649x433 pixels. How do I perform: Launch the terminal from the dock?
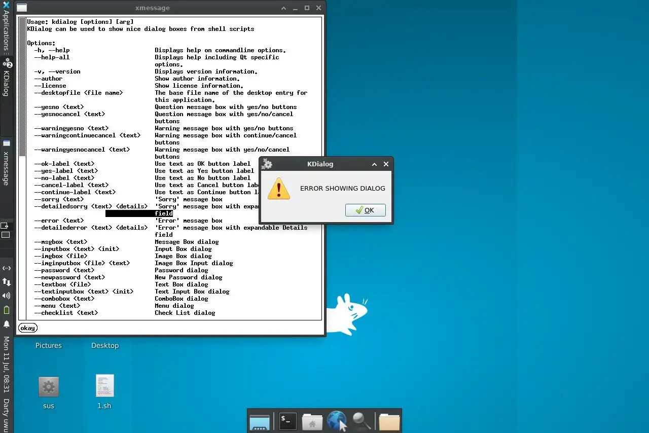click(288, 421)
